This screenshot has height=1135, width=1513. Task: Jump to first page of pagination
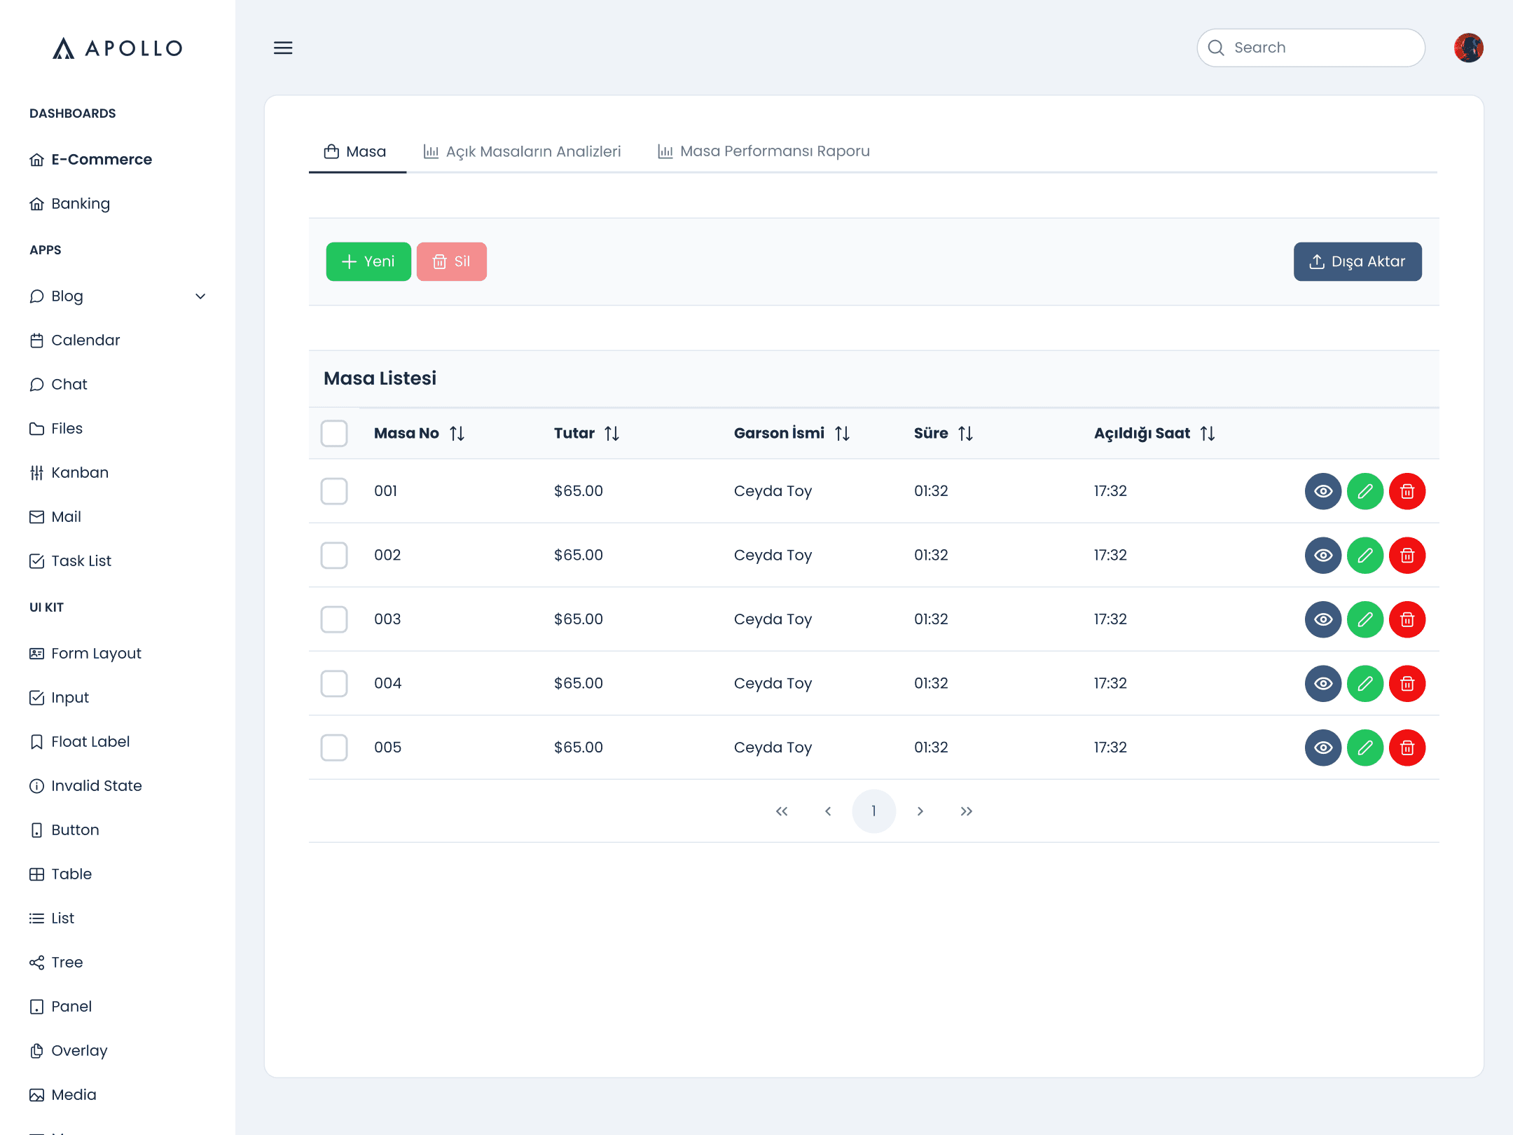[782, 811]
